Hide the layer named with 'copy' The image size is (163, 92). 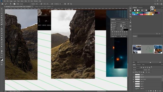click(133, 79)
